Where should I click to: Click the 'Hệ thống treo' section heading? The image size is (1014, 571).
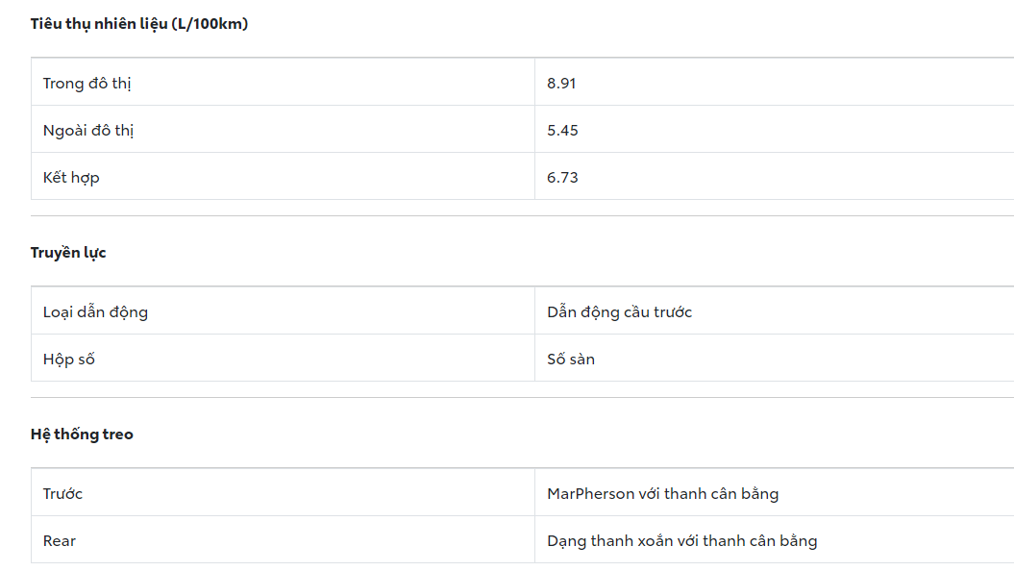click(82, 434)
